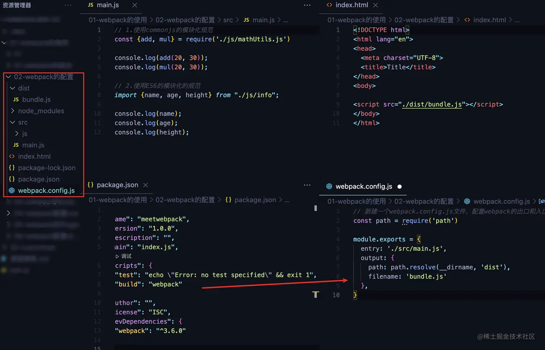
Task: Click line number 1 in the index.html gutter
Action: pos(338,30)
